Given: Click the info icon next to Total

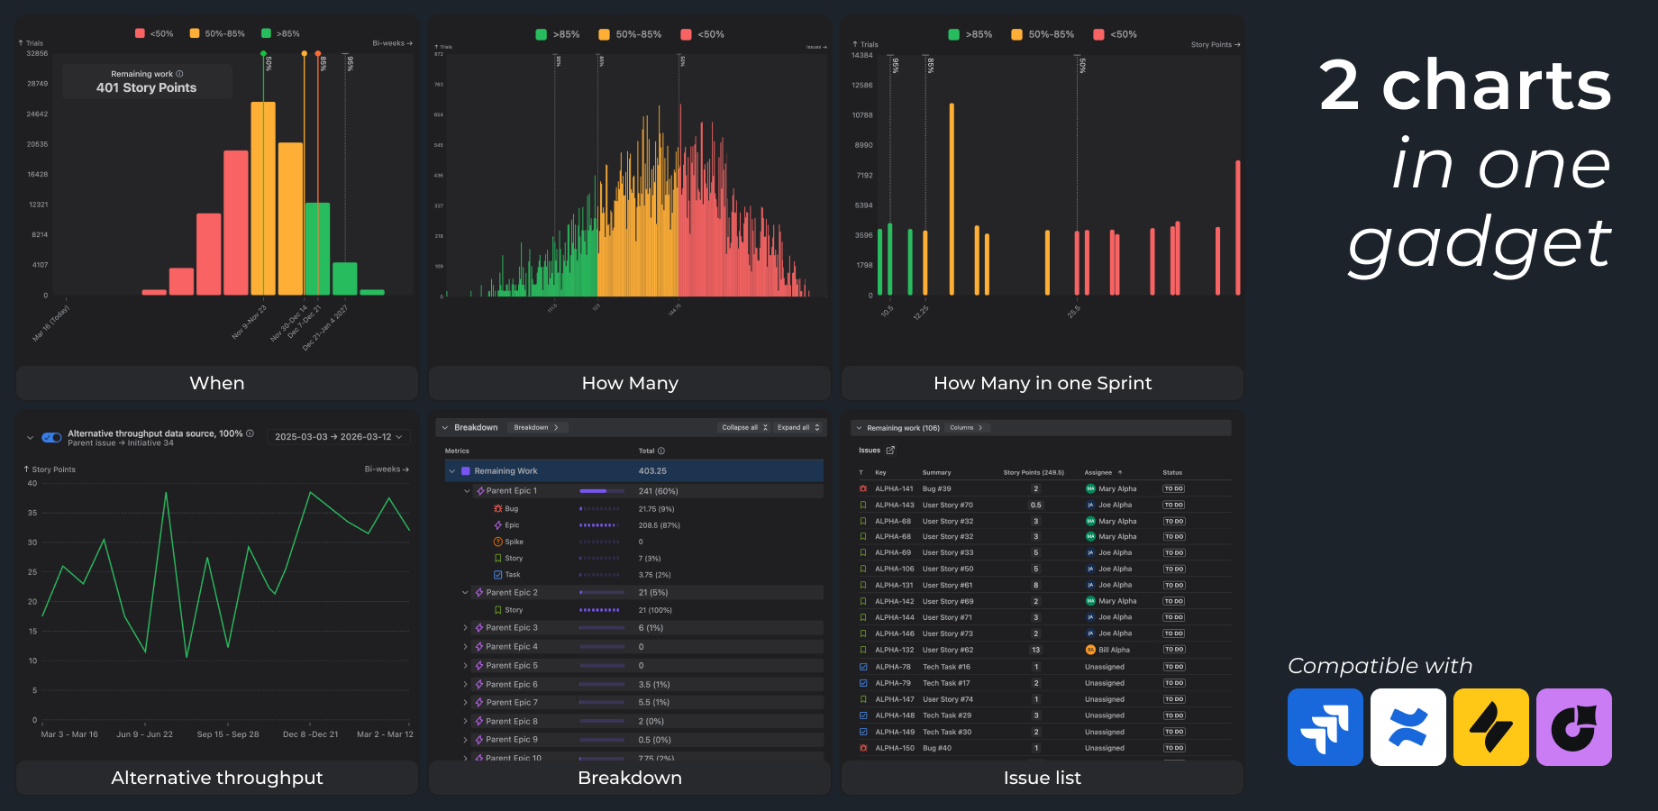Looking at the screenshot, I should 661,451.
